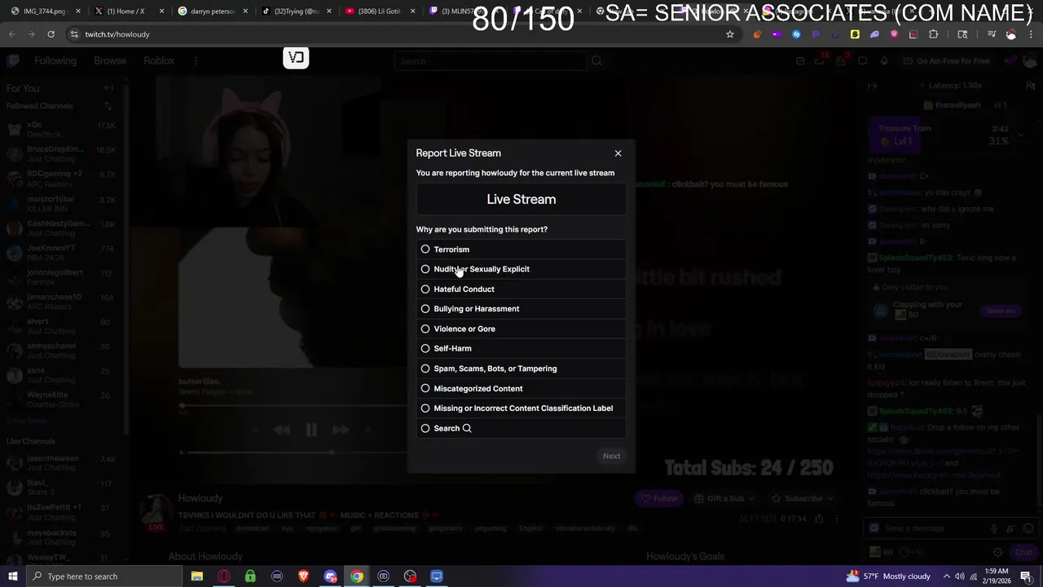This screenshot has width=1043, height=587.
Task: Click Type here to search box
Action: click(104, 576)
